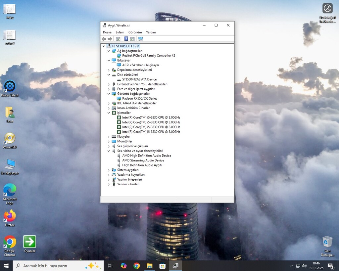
Task: Expand IDE ATA/ATAPI denetleyiciler
Action: (109, 103)
